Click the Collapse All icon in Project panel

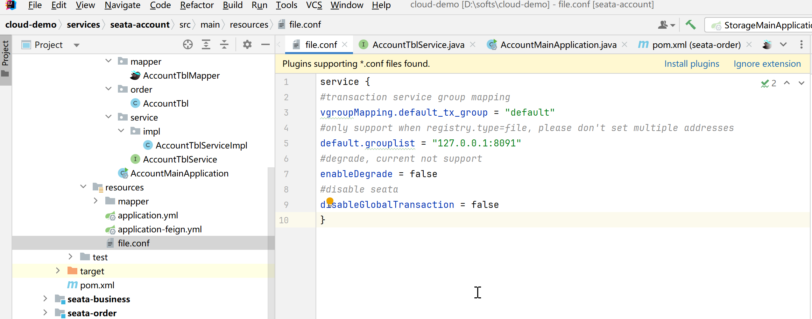pos(224,45)
